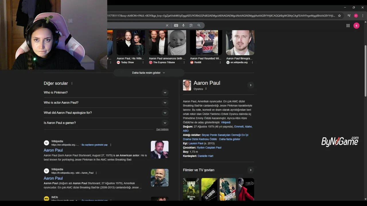367x206 pixels.
Task: Open options next to Oyuncu label
Action: click(x=206, y=89)
